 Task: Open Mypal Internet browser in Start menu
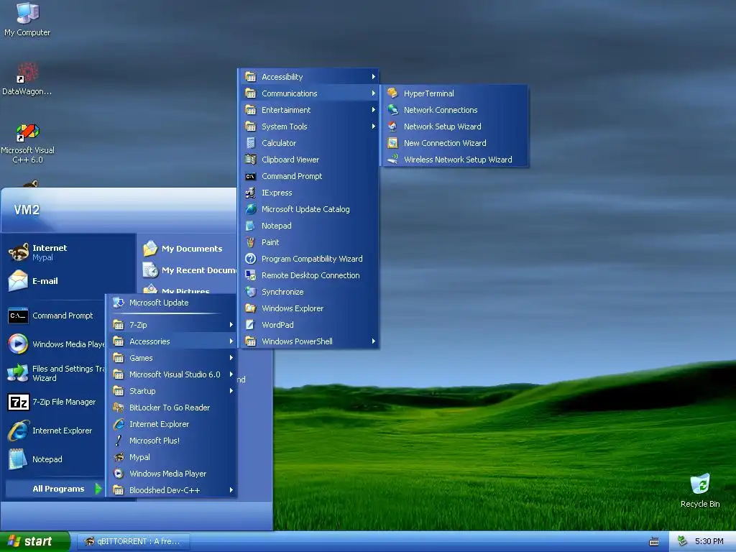click(x=70, y=252)
